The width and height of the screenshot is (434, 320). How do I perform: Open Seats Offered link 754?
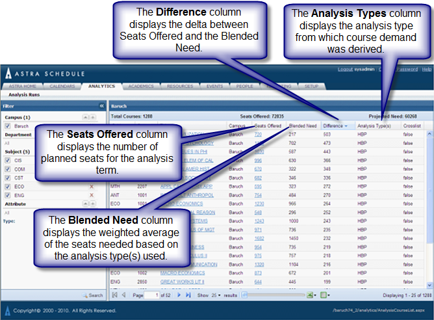(258, 195)
